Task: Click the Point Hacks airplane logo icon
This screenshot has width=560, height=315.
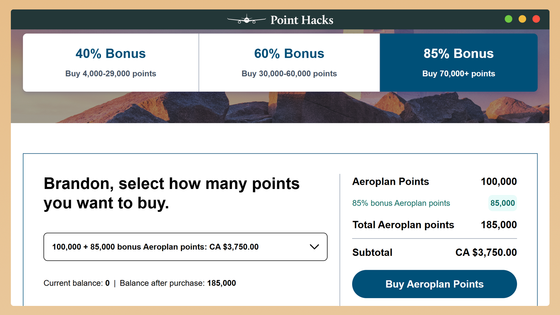Action: (x=246, y=20)
